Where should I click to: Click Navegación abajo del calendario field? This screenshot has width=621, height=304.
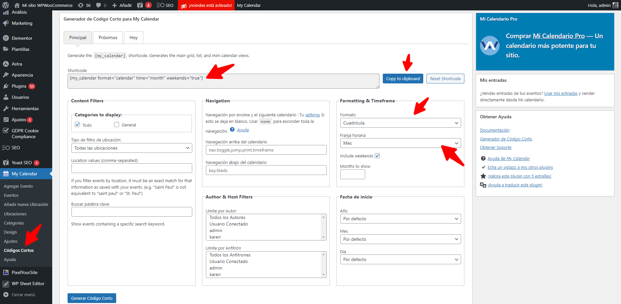click(266, 170)
